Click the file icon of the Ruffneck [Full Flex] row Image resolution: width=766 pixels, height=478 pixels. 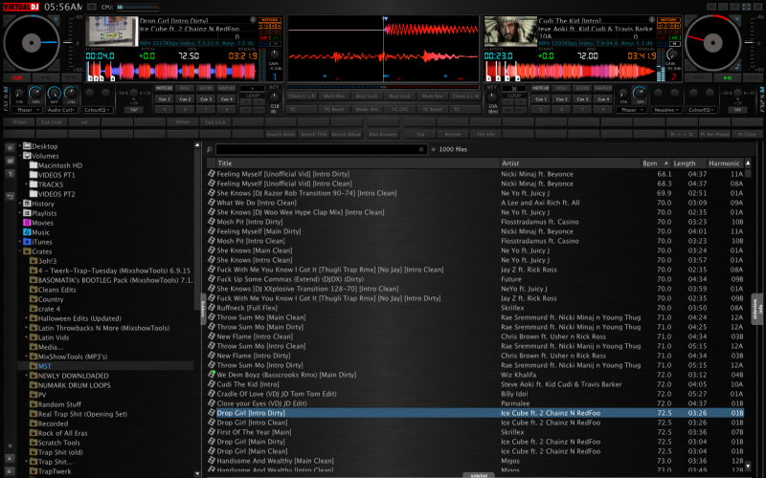(212, 308)
